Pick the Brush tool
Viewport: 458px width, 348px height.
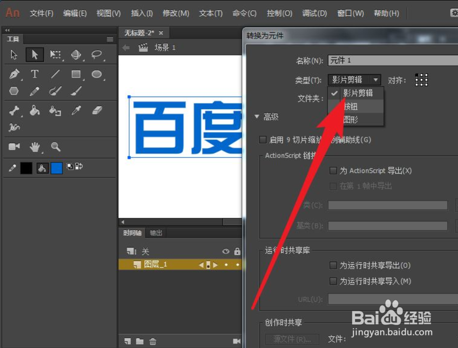[x=76, y=91]
